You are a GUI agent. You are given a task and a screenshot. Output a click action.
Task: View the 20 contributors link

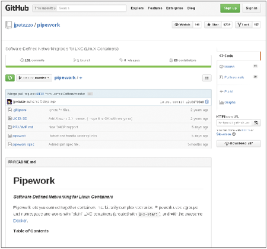click(183, 60)
